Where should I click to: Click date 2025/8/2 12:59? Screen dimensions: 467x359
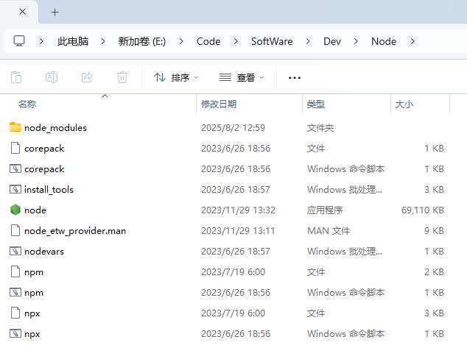[x=233, y=127]
